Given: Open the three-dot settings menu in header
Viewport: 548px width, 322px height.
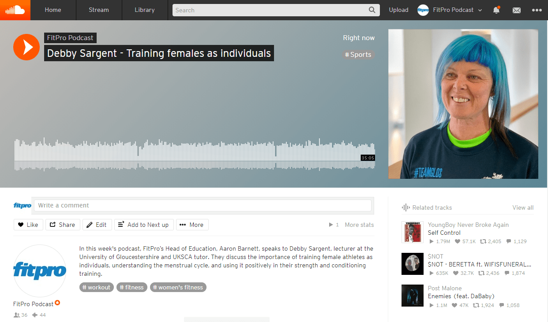Looking at the screenshot, I should click(537, 10).
